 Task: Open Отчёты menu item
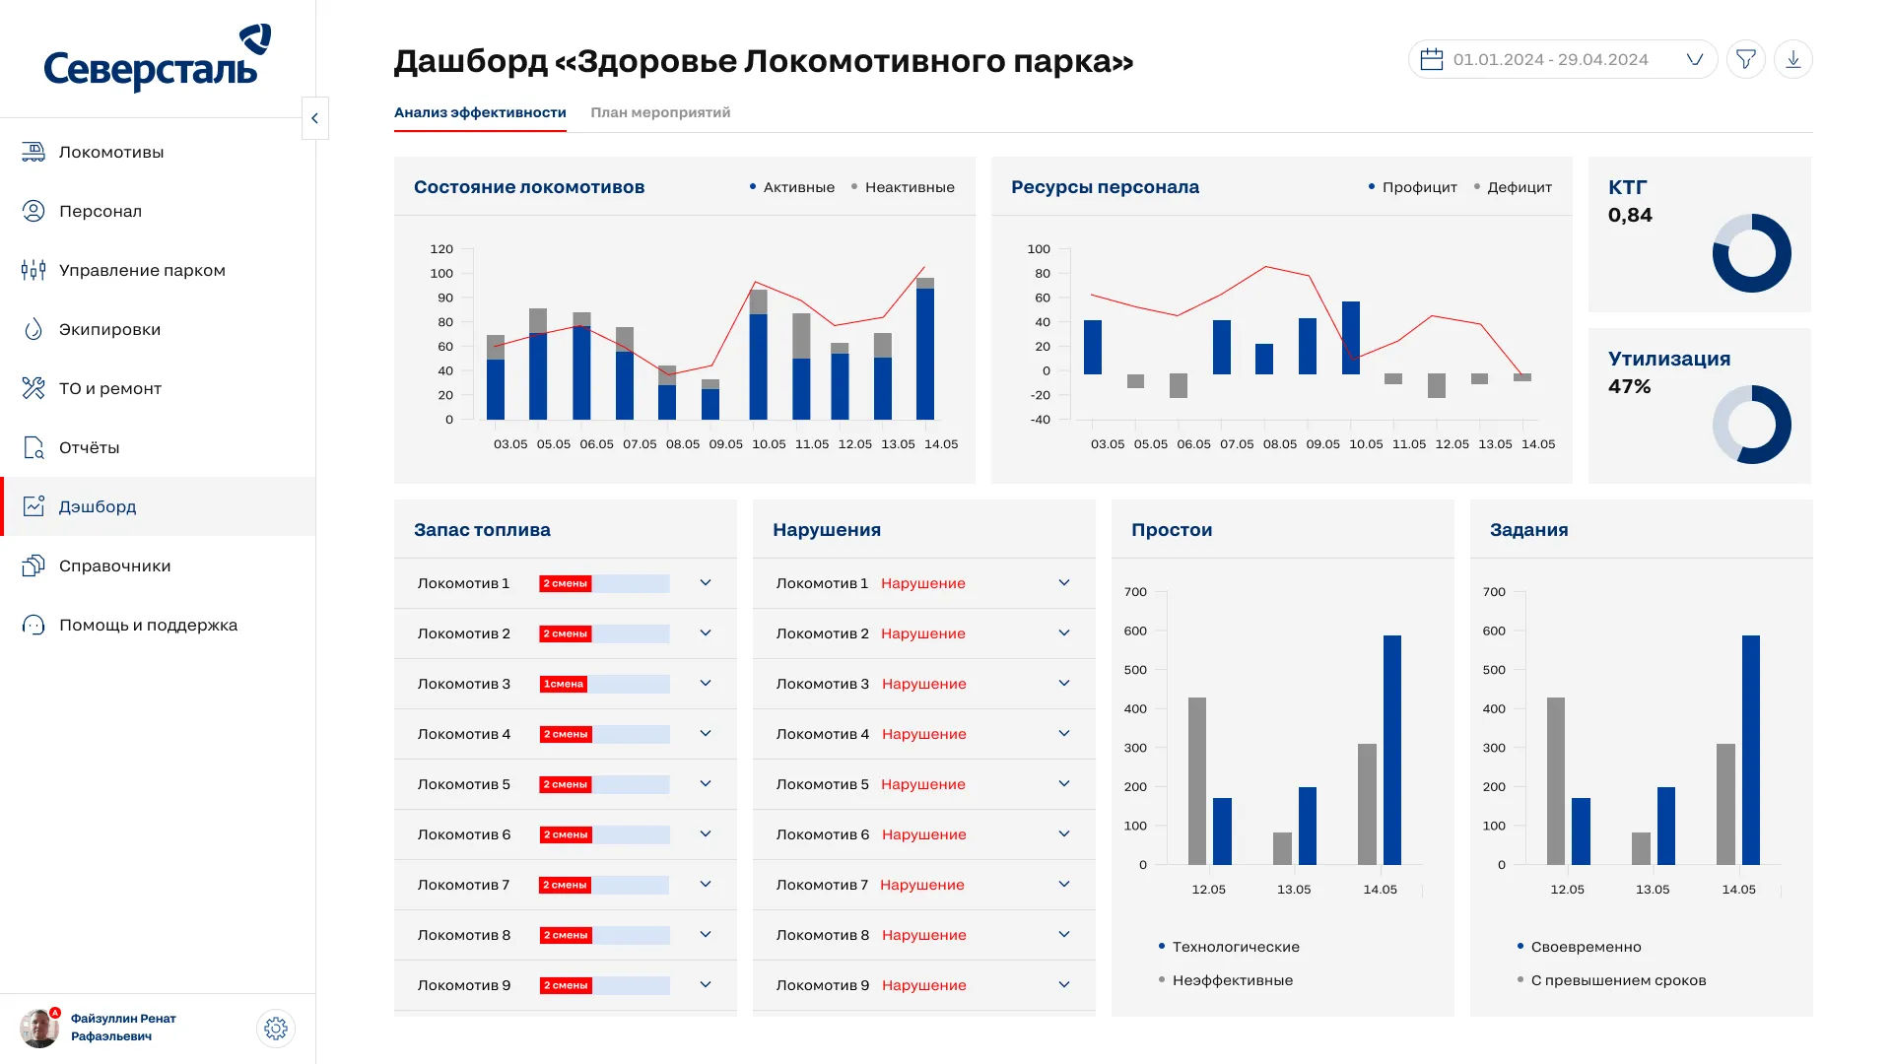coord(158,447)
